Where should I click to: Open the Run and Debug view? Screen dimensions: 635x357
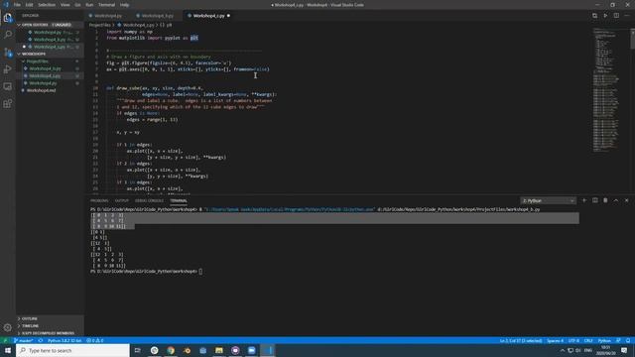coord(8,69)
